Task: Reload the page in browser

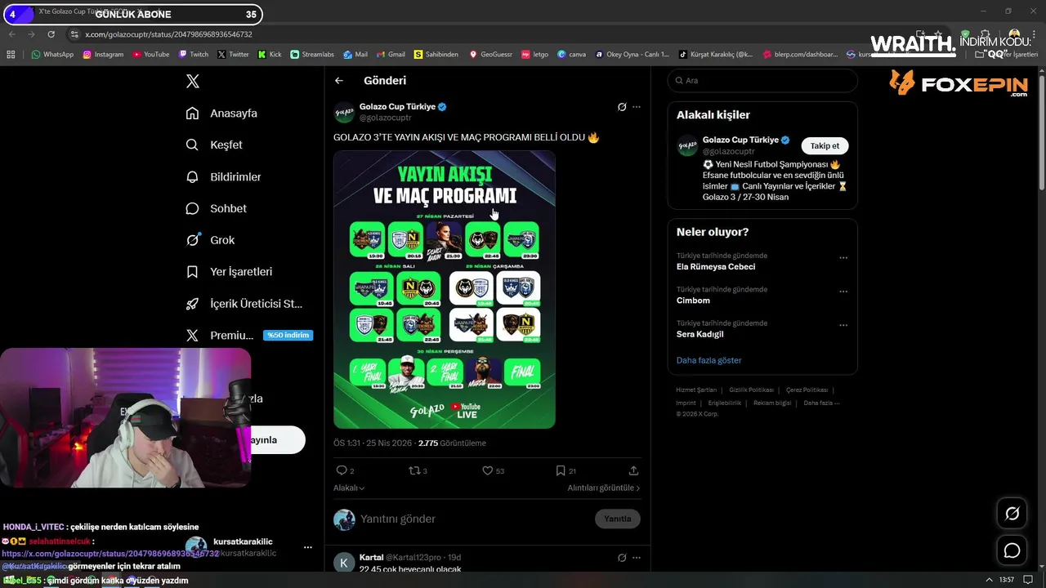Action: coord(51,34)
